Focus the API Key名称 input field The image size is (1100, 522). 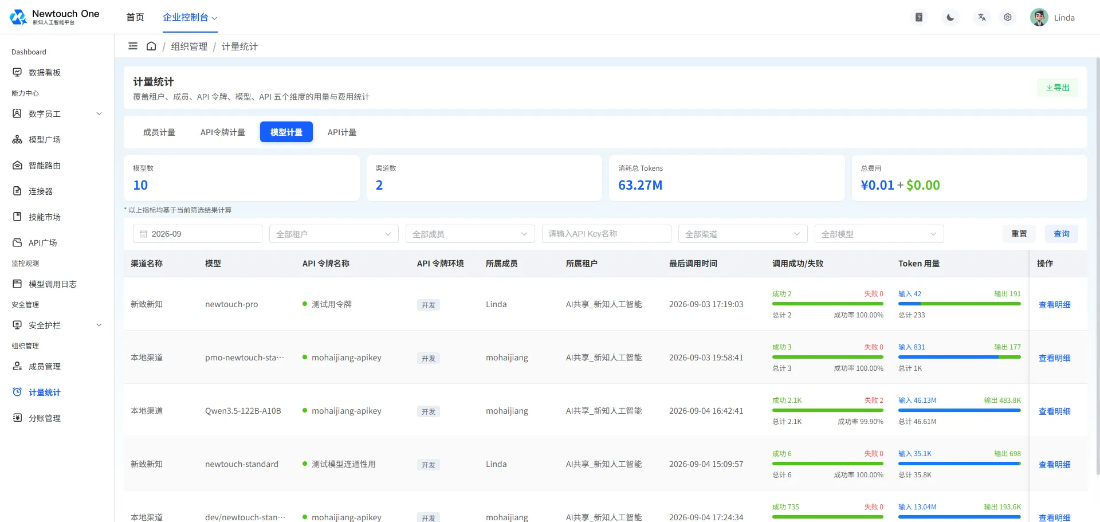point(607,234)
